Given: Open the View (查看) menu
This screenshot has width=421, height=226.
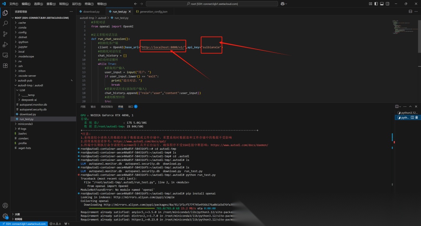Looking at the screenshot, I should (x=51, y=4).
